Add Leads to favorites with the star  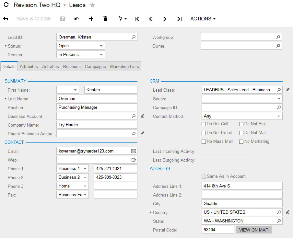92,5
